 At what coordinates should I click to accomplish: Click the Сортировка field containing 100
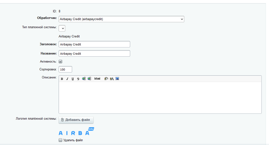click(65, 69)
